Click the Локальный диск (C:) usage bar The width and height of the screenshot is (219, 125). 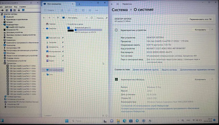coord(88,30)
